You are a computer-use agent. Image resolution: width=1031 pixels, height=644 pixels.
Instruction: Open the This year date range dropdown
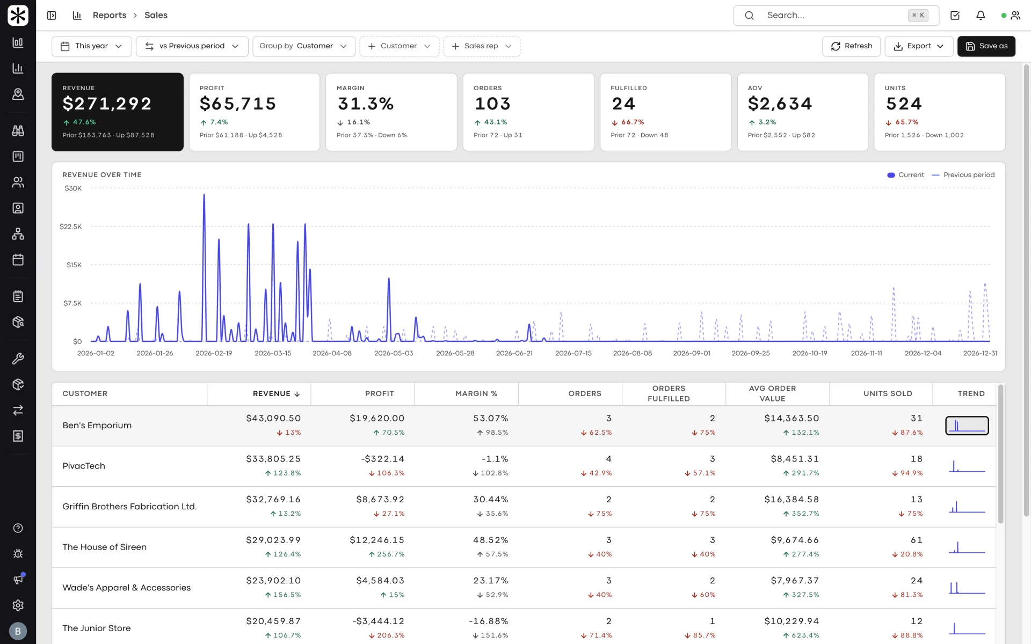(x=92, y=46)
